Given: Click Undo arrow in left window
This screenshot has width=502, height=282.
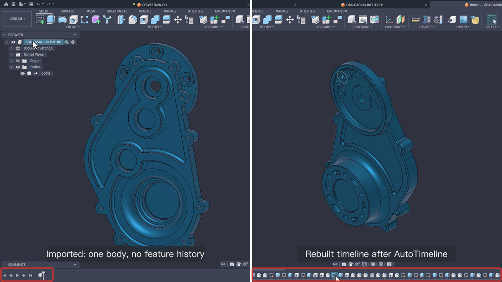Looking at the screenshot, I should tap(39, 4).
